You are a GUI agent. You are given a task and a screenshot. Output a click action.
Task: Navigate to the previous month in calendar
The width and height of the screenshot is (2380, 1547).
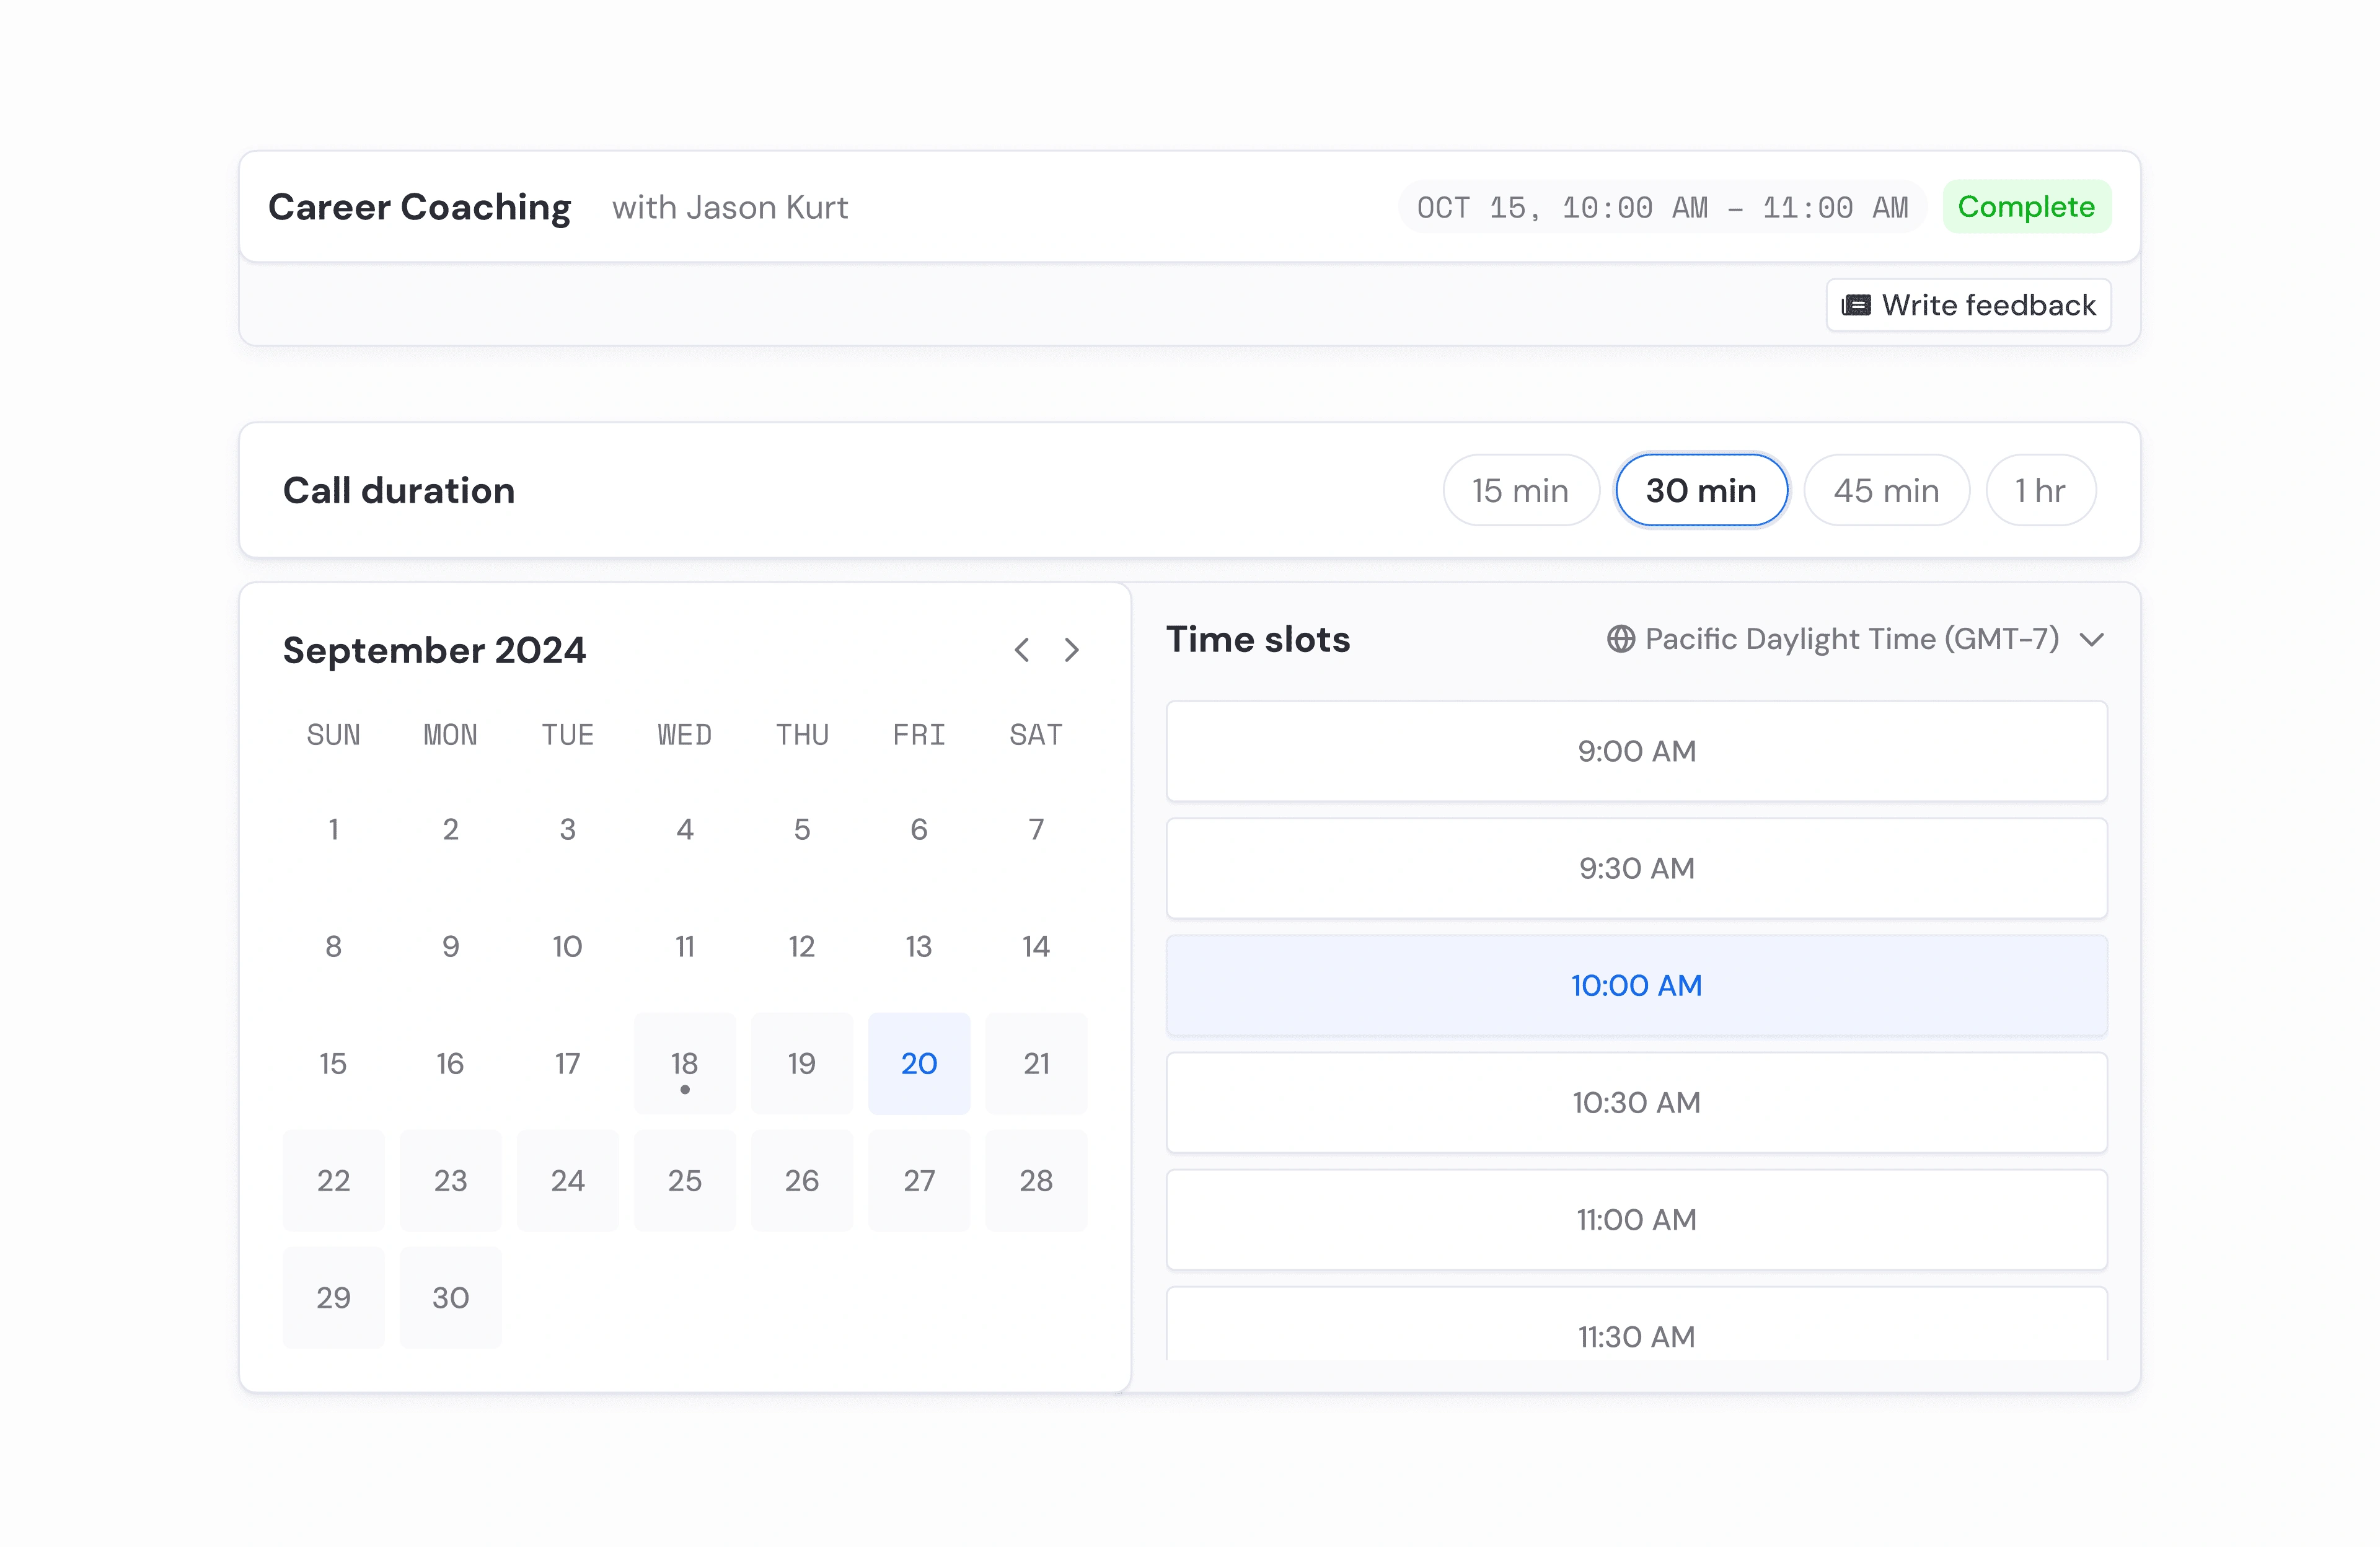1022,650
